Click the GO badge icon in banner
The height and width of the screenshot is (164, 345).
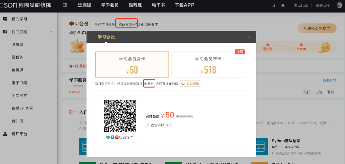pos(326,47)
